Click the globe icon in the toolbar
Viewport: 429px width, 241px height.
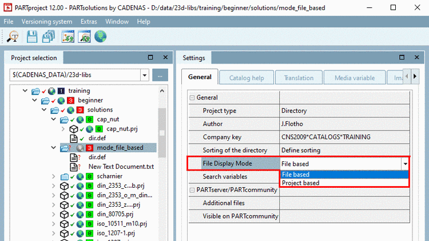(x=101, y=37)
